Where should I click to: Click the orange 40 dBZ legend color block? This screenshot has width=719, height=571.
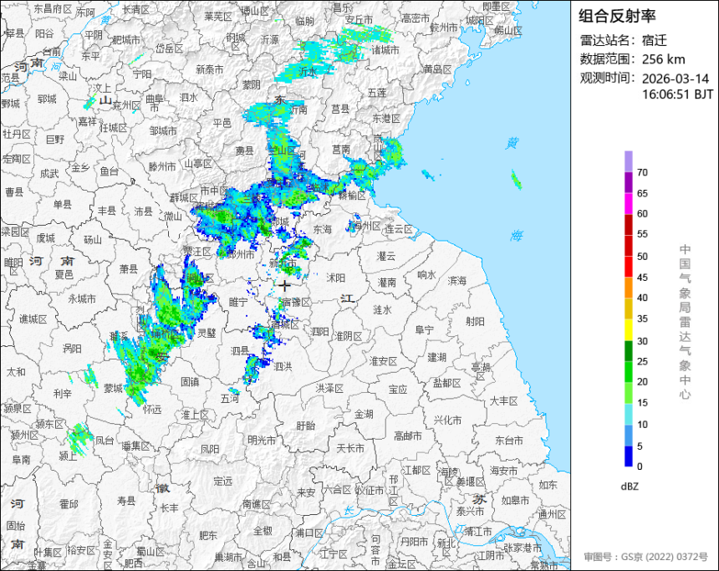pyautogui.click(x=628, y=288)
